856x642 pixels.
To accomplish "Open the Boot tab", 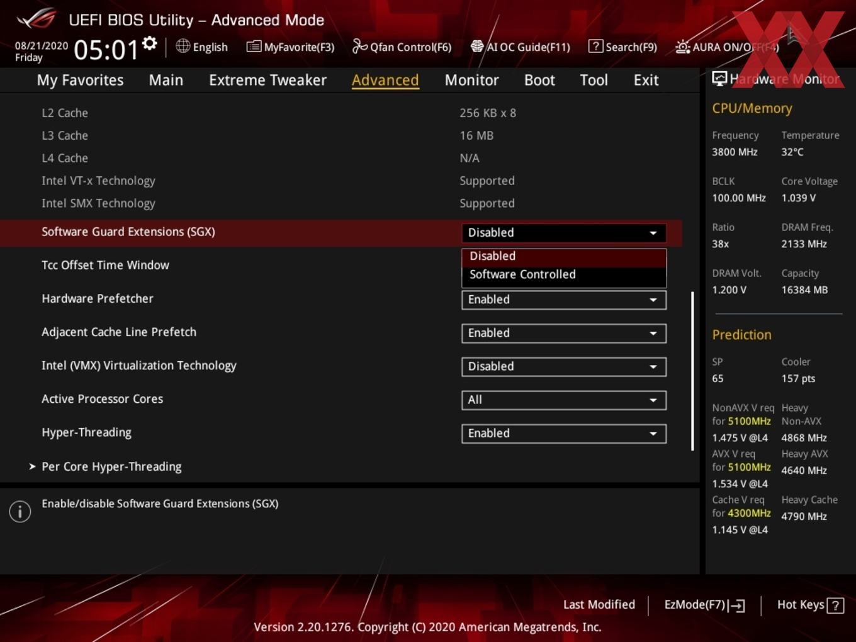I will click(x=539, y=80).
